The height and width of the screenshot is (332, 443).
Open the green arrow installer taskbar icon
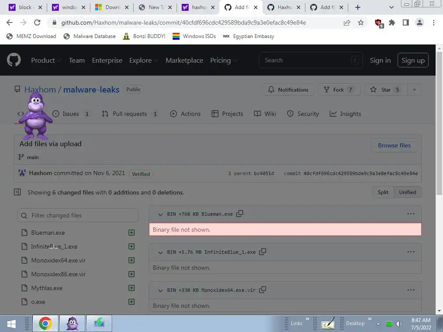point(99,323)
